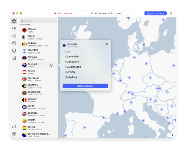Select Belgium Brussels entry text
The width and height of the screenshot is (186, 148).
coord(32,100)
